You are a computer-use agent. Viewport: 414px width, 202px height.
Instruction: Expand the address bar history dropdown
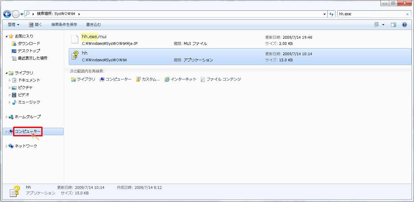point(324,14)
